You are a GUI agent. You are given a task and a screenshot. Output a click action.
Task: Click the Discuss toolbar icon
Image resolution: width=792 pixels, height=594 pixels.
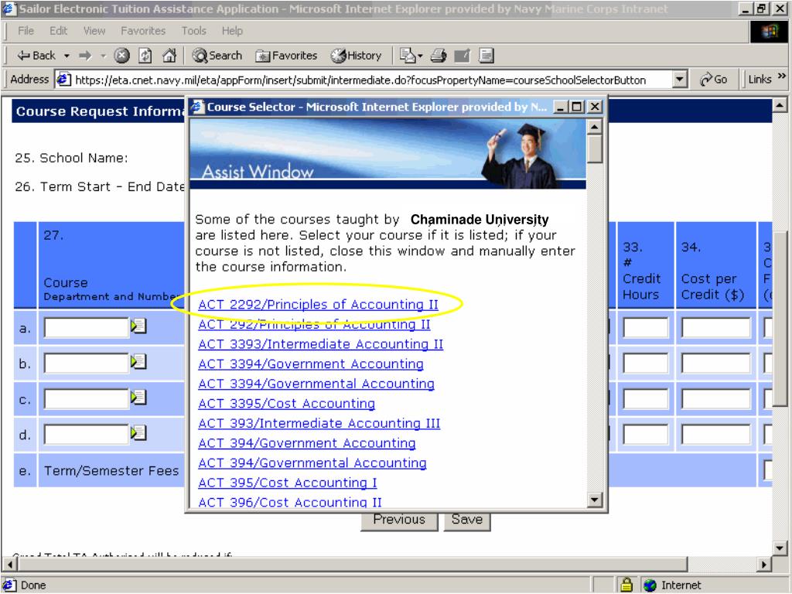pos(486,56)
